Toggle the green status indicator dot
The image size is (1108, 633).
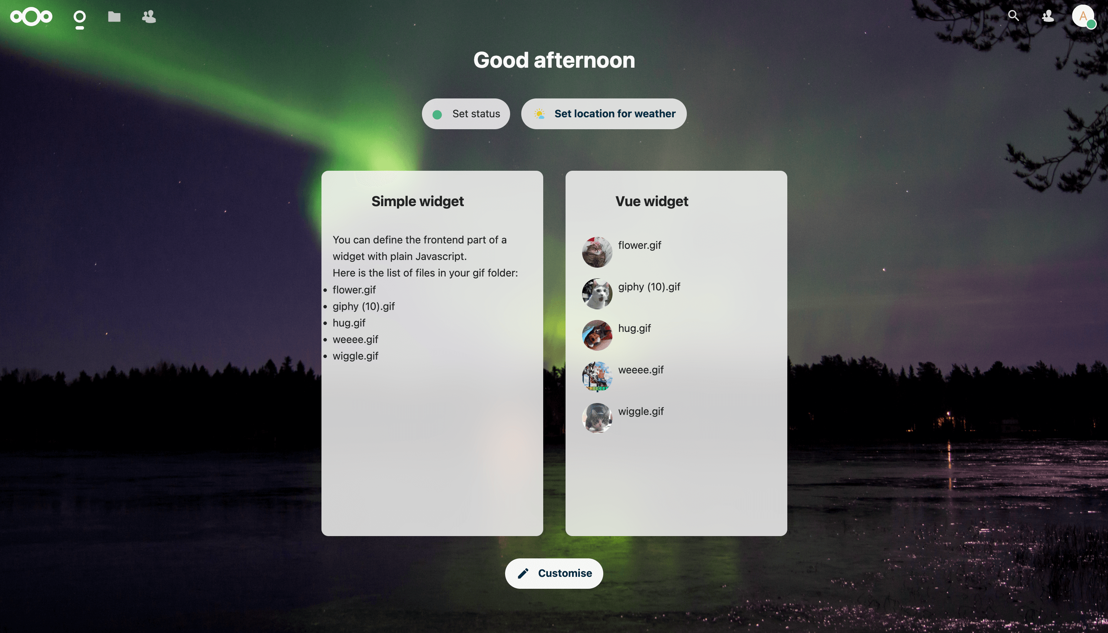[x=438, y=113]
